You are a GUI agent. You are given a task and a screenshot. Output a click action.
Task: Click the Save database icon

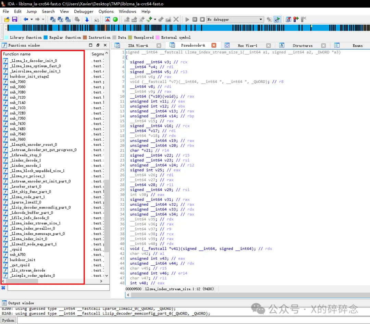pyautogui.click(x=15, y=20)
